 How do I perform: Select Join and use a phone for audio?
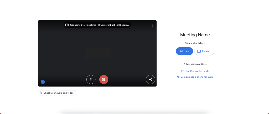click(x=197, y=77)
